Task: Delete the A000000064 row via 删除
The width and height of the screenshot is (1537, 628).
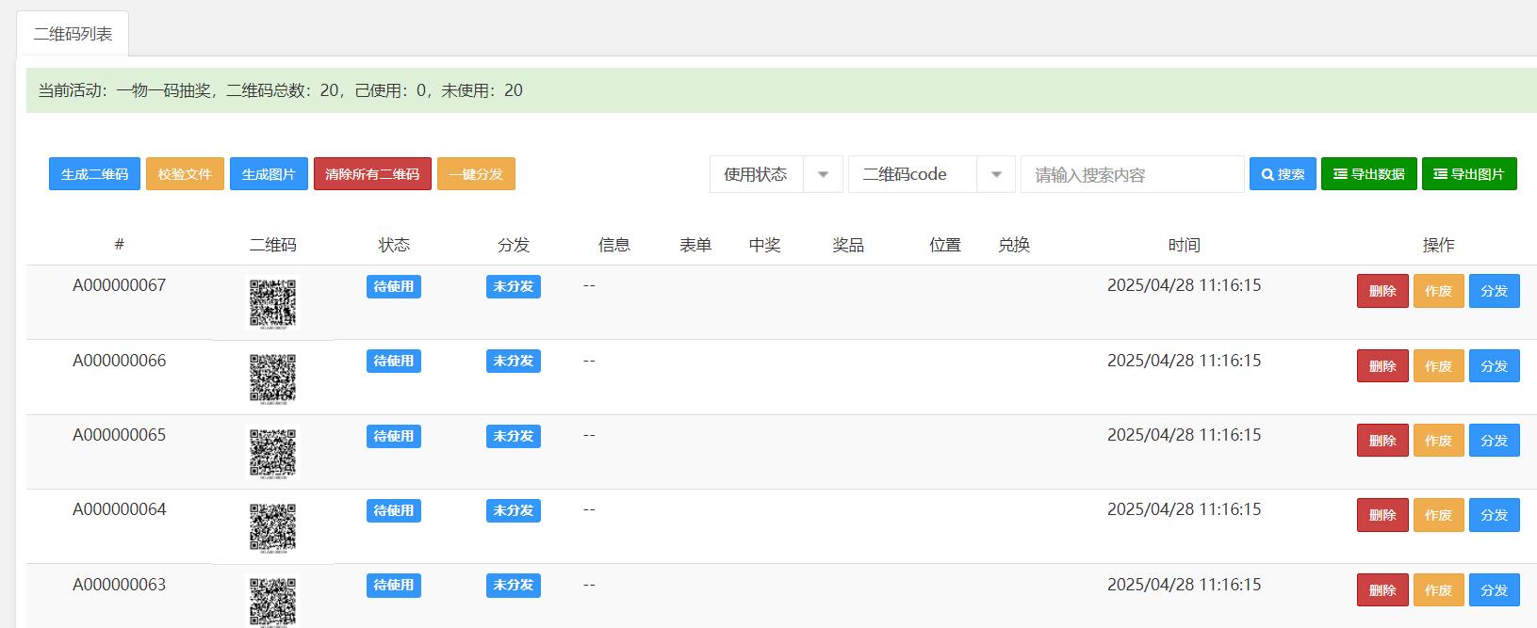Action: [x=1382, y=515]
